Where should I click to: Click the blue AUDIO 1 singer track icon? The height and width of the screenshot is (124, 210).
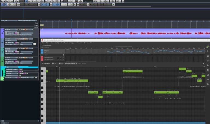(42, 51)
